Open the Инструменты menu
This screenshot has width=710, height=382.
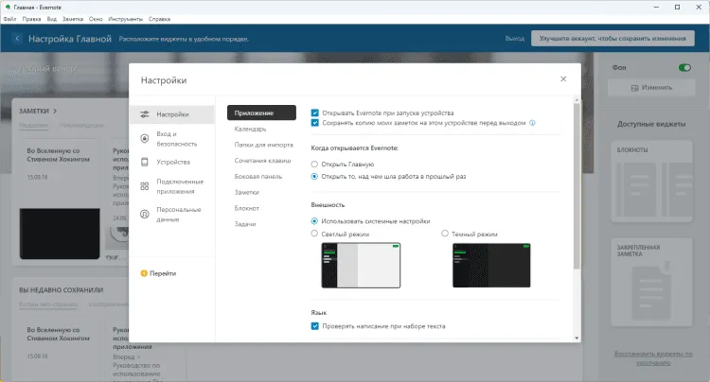pyautogui.click(x=125, y=19)
